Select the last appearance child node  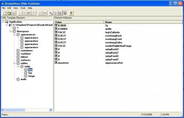click(31, 47)
